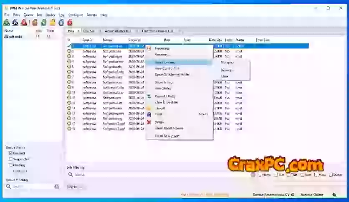Open the Device menu
The width and height of the screenshot is (349, 202).
pyautogui.click(x=50, y=15)
